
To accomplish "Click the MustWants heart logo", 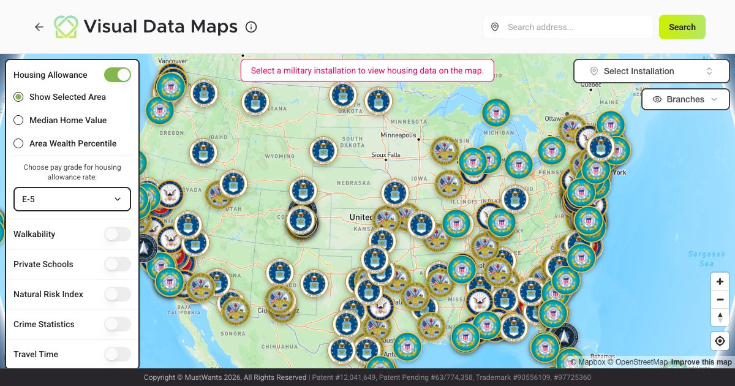I will (66, 27).
